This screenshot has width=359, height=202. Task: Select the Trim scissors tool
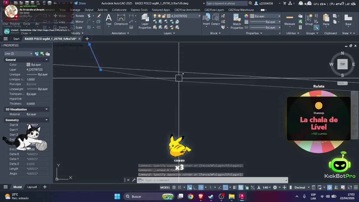tap(89, 16)
